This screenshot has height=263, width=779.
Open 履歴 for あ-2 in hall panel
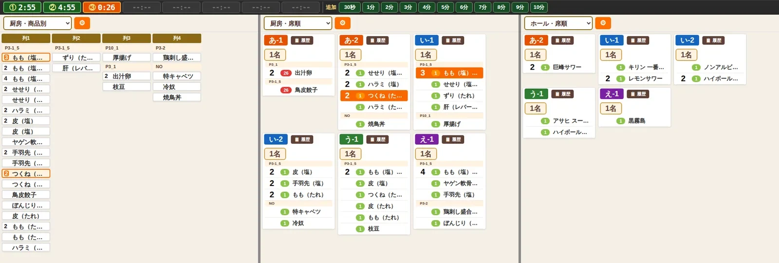(562, 40)
